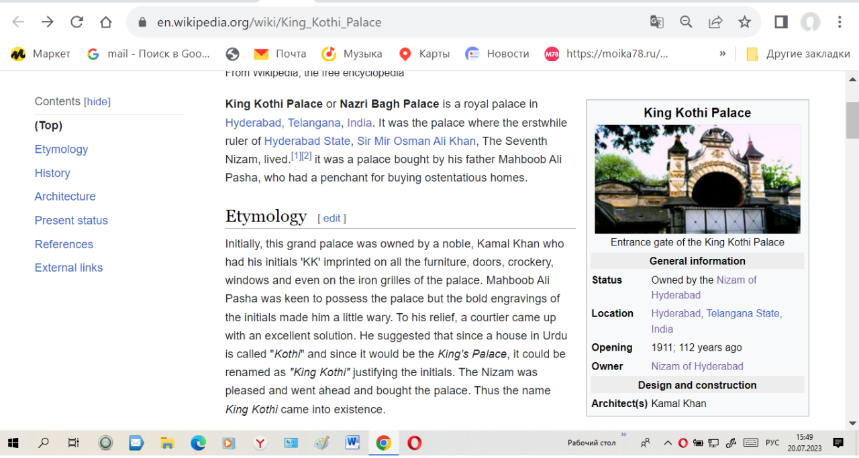
Task: Open the India link in intro paragraph
Action: 359,123
